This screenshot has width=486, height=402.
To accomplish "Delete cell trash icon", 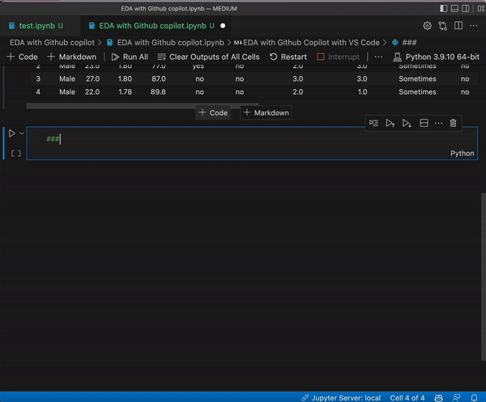I will (x=453, y=123).
